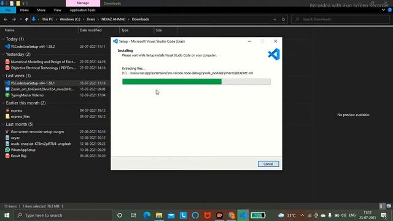
Task: Open the Explorer help icon
Action: (390, 10)
